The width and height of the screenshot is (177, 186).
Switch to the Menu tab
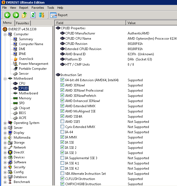tap(7, 23)
